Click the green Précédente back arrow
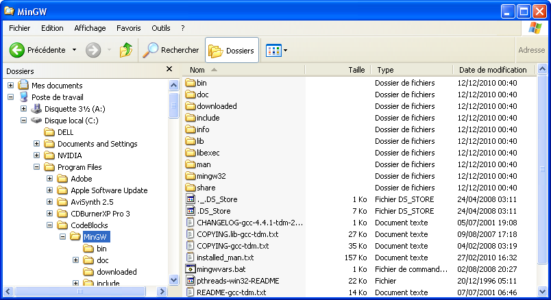The image size is (551, 300). pyautogui.click(x=16, y=50)
